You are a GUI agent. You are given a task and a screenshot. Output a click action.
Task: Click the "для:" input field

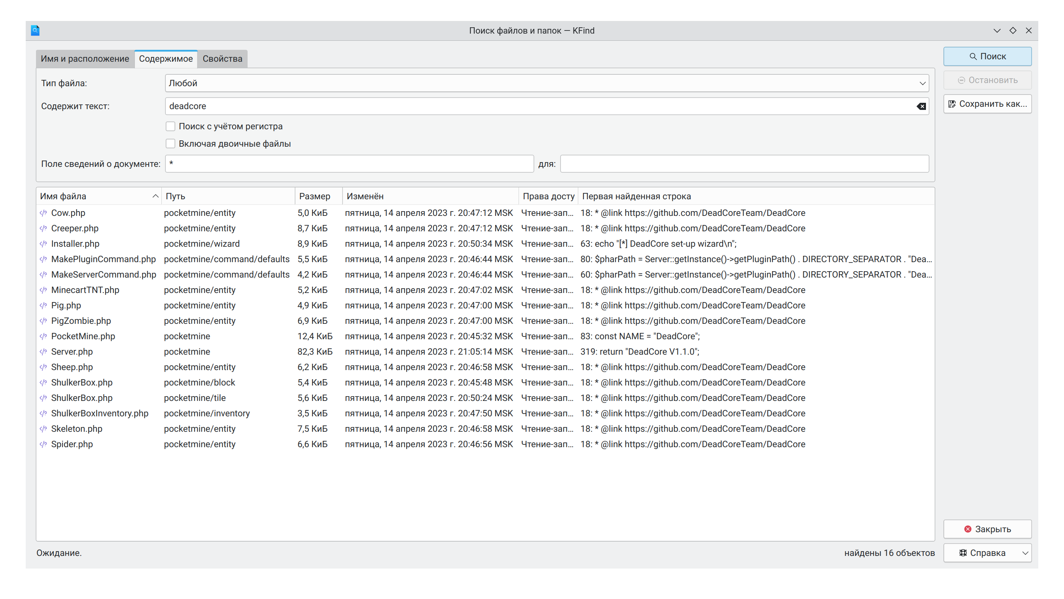(x=744, y=164)
